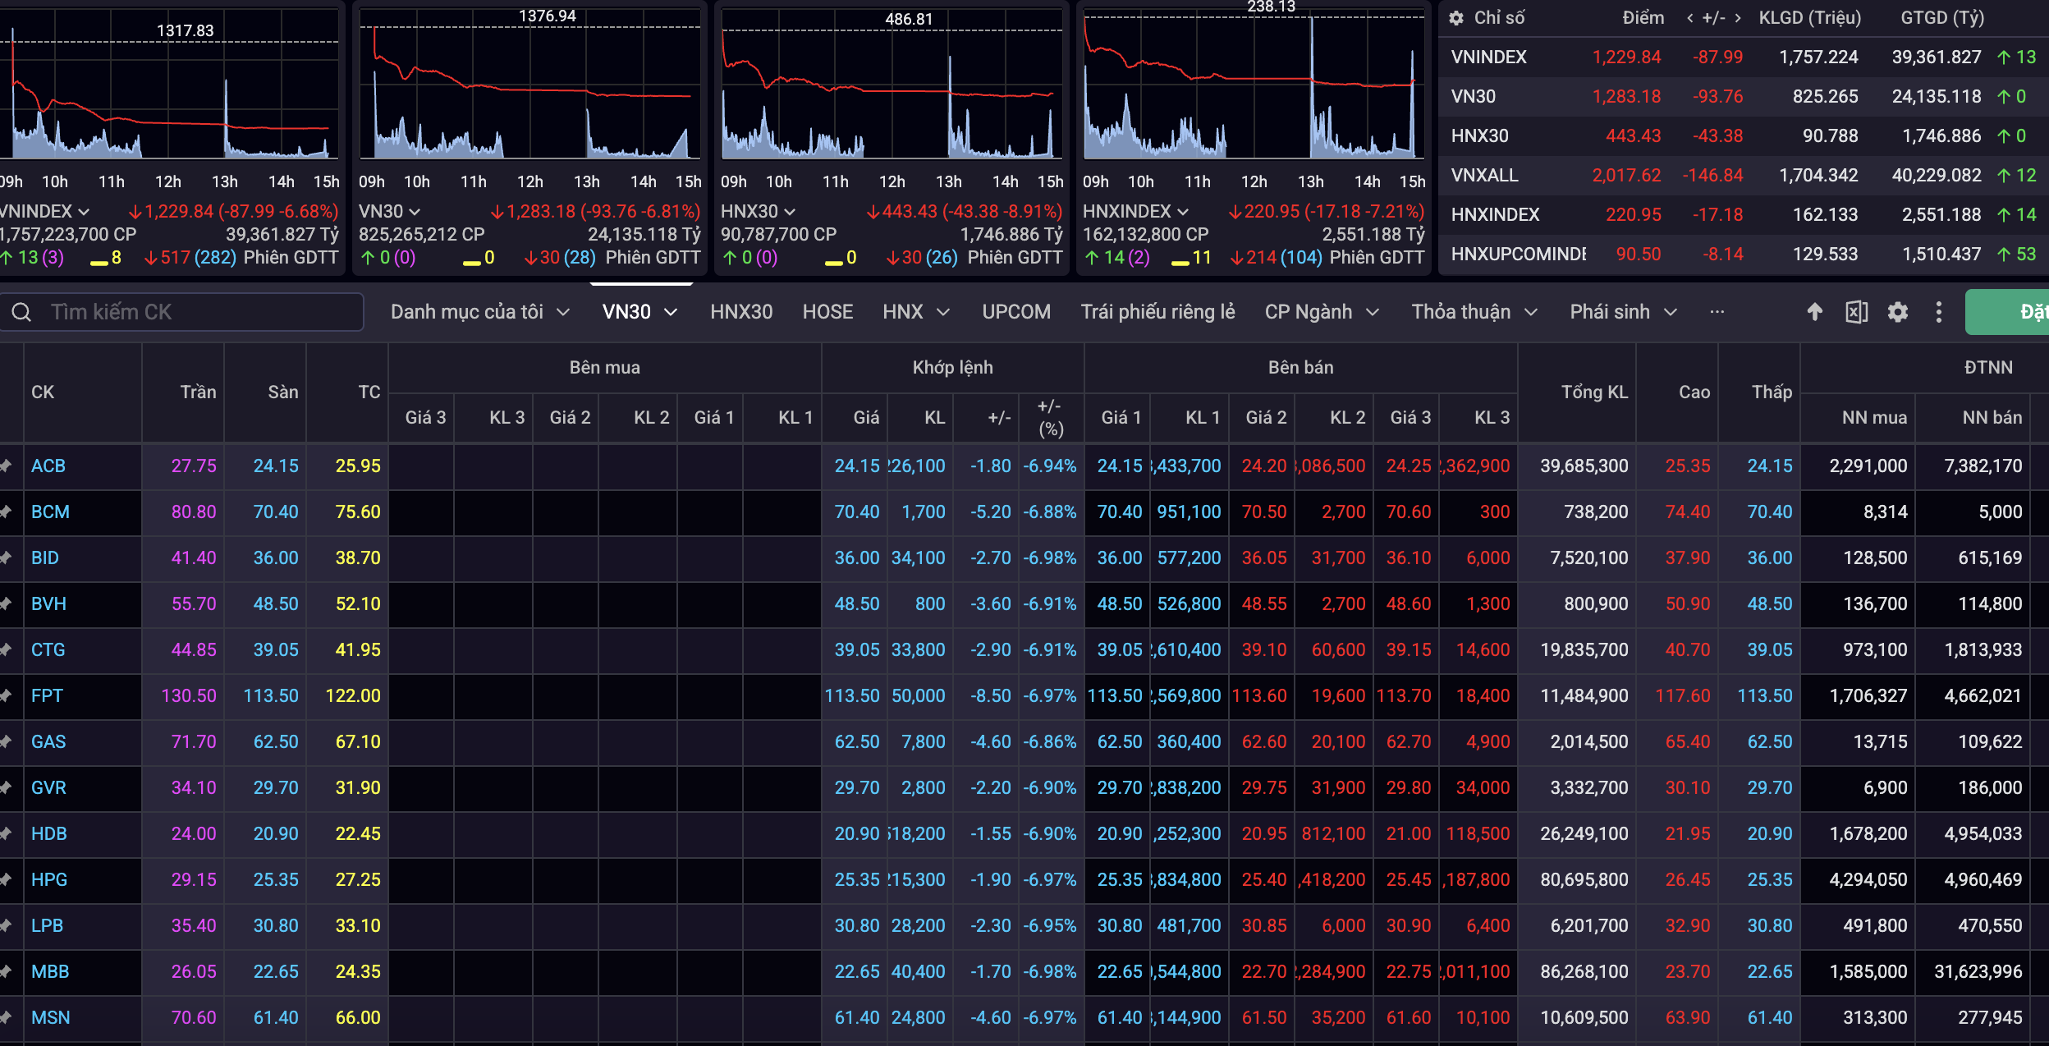Click the upward arrow icon in toolbar

coord(1815,312)
